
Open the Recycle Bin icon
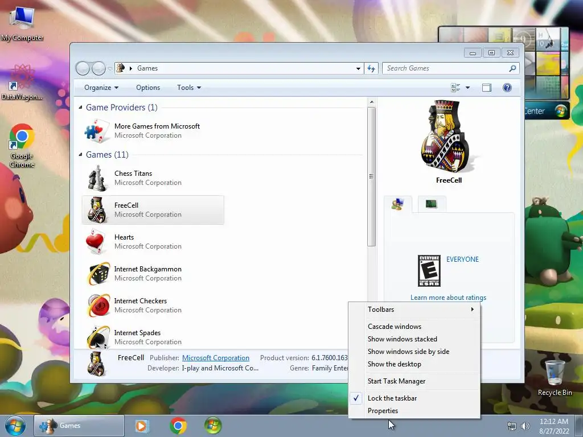(x=555, y=378)
